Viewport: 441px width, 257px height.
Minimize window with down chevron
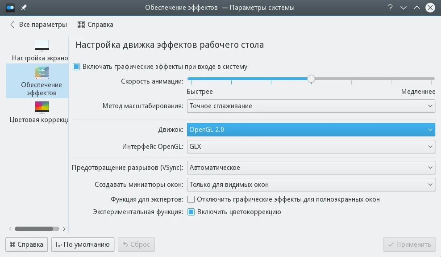[x=404, y=8]
